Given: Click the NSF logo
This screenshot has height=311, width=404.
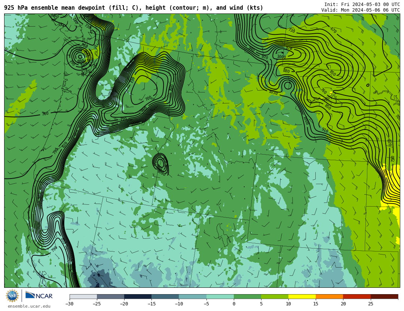Looking at the screenshot, I should point(12,296).
